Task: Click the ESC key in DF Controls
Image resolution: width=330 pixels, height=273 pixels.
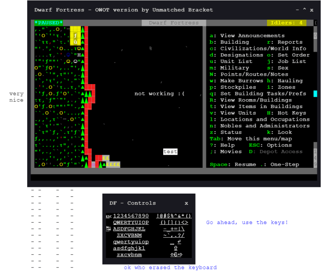Action: coord(109,217)
